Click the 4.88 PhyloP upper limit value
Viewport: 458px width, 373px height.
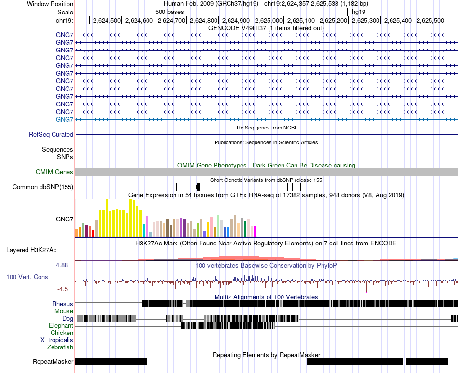coord(62,265)
